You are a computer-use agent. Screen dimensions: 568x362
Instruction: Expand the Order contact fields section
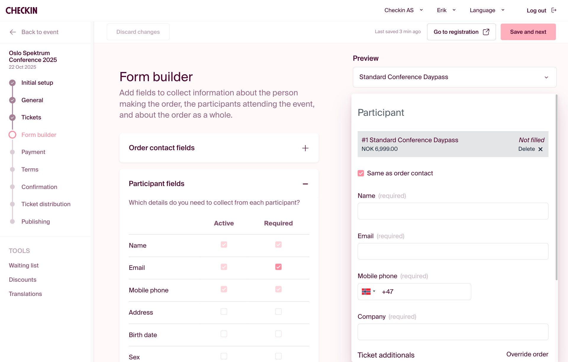coord(305,148)
